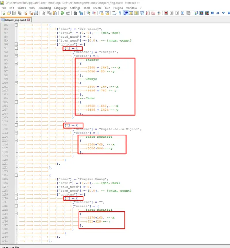Image resolution: width=230 pixels, height=248 pixels.
Task: Open the Function List toolbar icon
Action: [x=148, y=13]
